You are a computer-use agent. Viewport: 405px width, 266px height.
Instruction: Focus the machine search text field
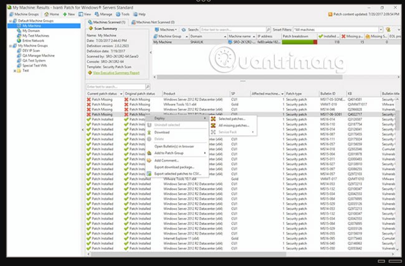click(233, 30)
